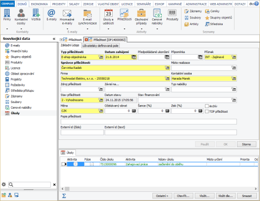Open Soubory in Seznamy group

coord(193,18)
